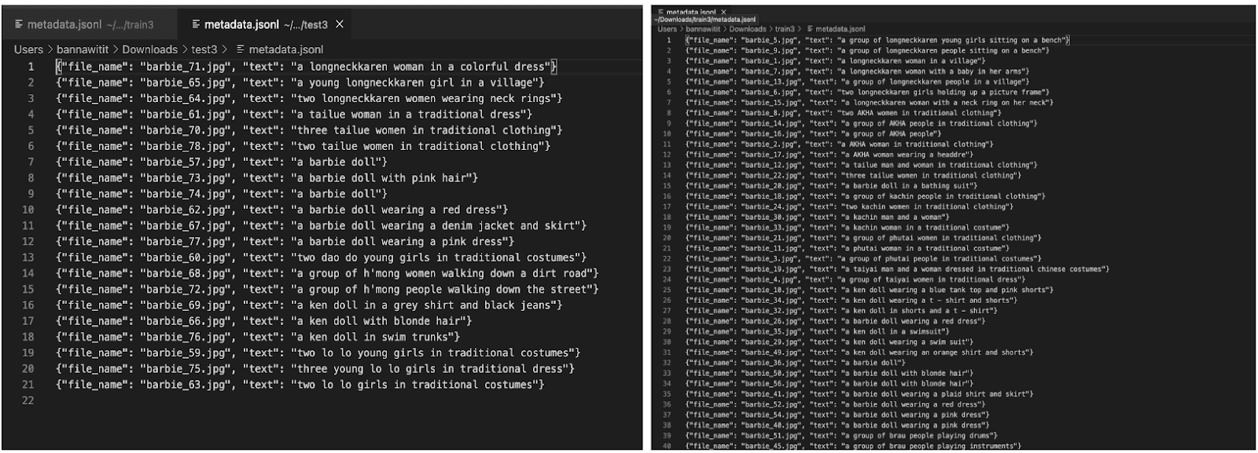
Task: Close the metadata.jsonl tab in the right editor
Action: [723, 13]
